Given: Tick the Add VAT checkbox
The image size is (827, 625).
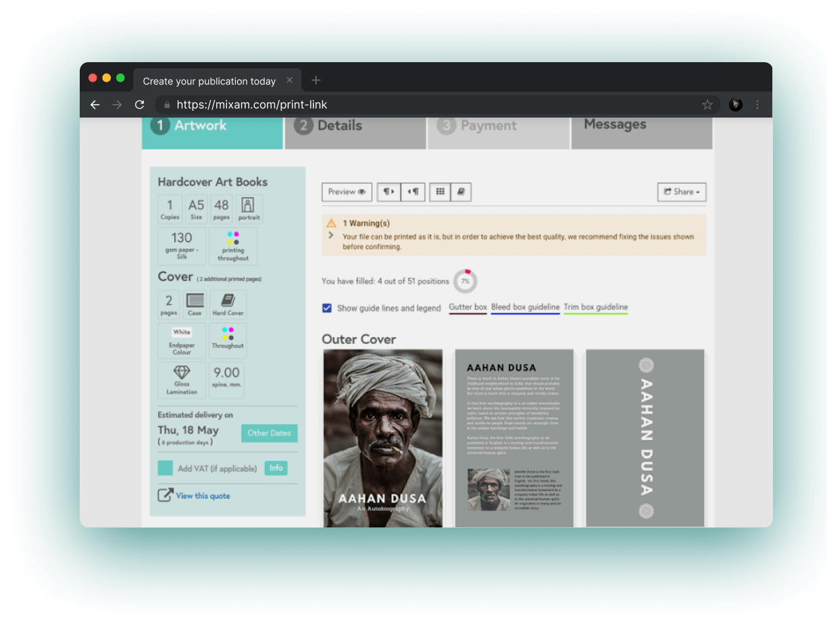Looking at the screenshot, I should (x=165, y=468).
